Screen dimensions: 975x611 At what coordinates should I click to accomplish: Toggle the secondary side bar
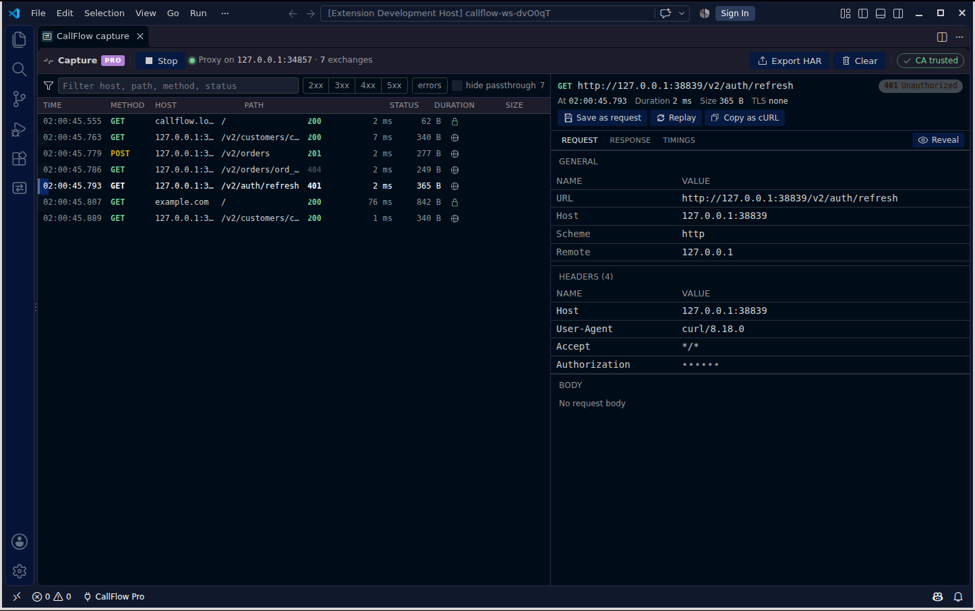(x=898, y=13)
